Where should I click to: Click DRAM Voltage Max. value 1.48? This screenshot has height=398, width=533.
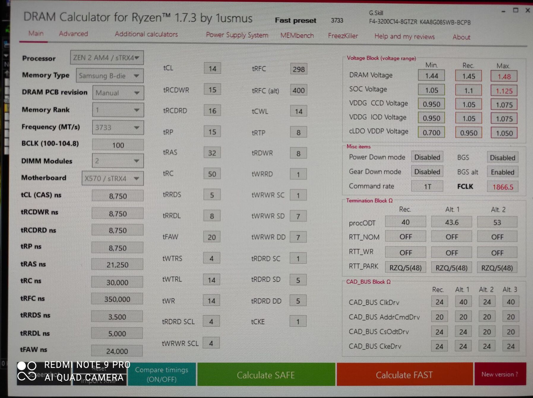[x=504, y=76]
